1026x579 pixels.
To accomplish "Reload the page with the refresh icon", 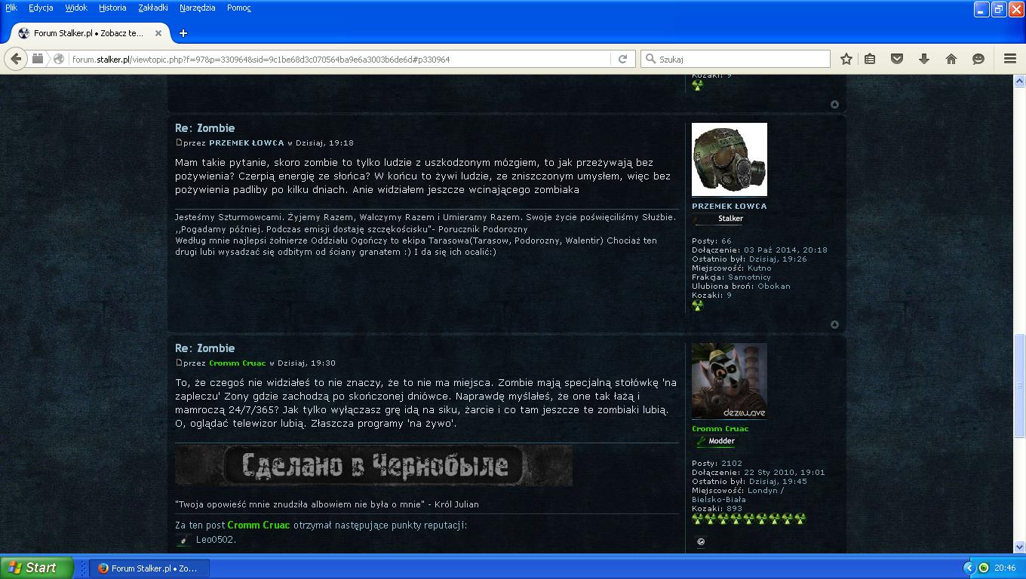I will [x=622, y=59].
